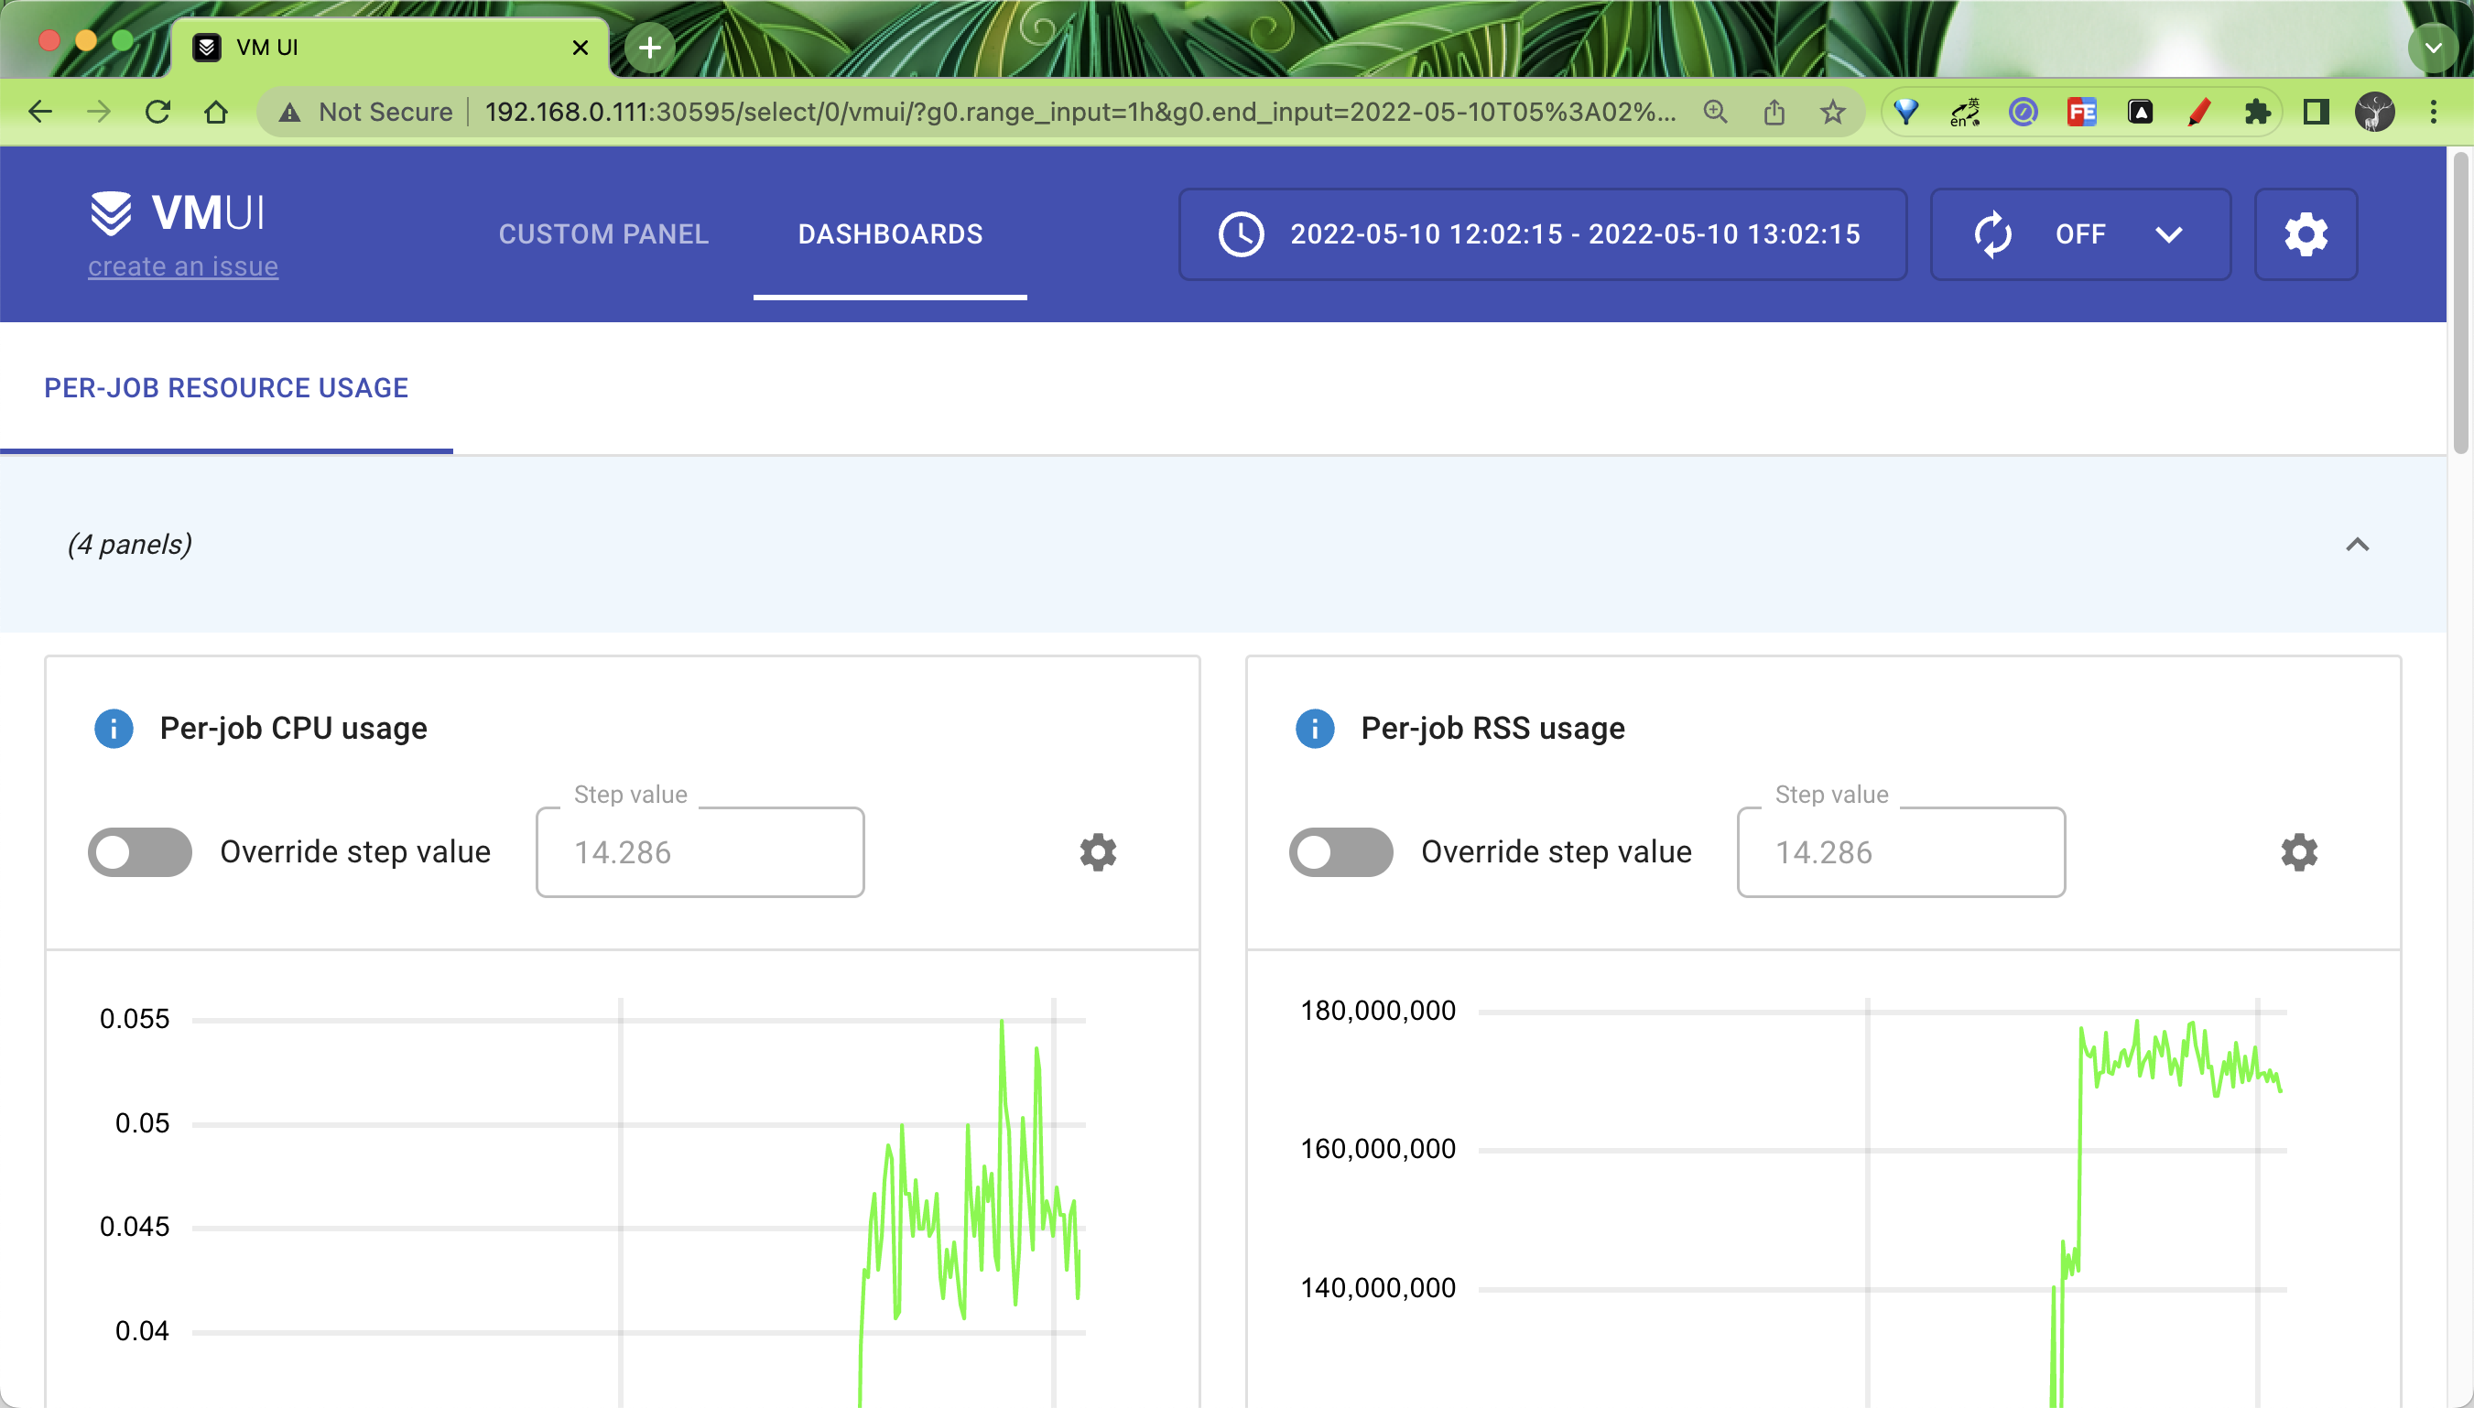2474x1408 pixels.
Task: Click the VMUI logo icon
Action: (x=111, y=212)
